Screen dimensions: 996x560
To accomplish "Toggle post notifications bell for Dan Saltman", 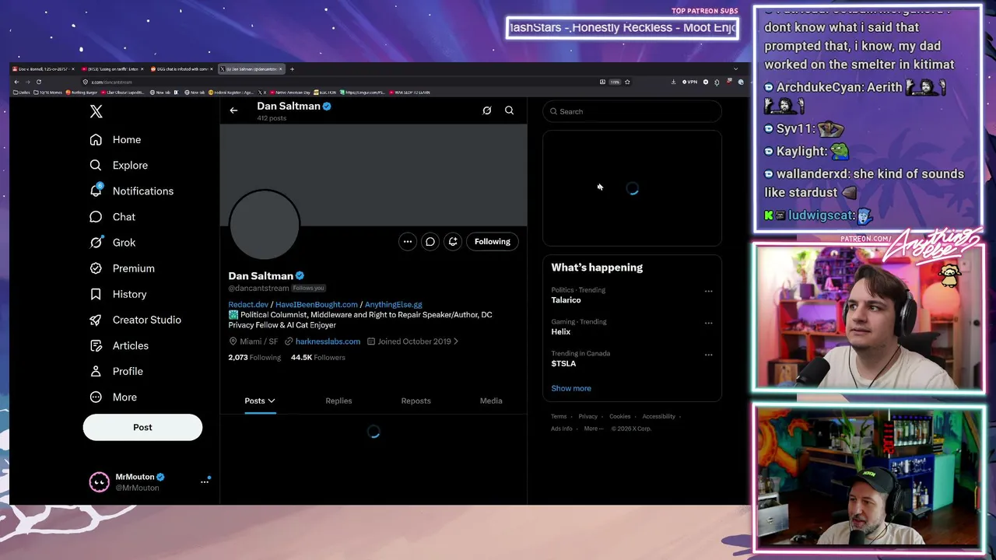I will (453, 242).
